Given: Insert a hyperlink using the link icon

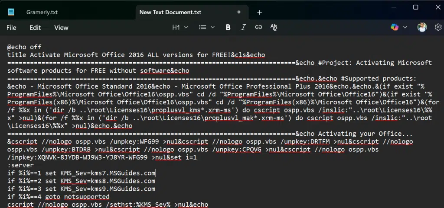Looking at the screenshot, I should (x=258, y=27).
